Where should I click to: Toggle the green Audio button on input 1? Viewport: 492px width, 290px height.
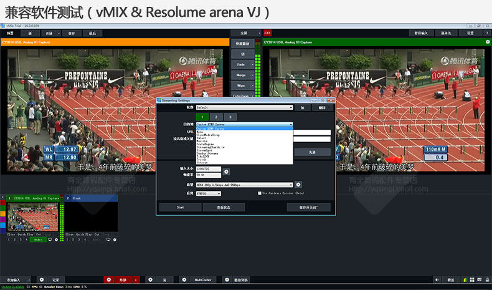coord(38,239)
